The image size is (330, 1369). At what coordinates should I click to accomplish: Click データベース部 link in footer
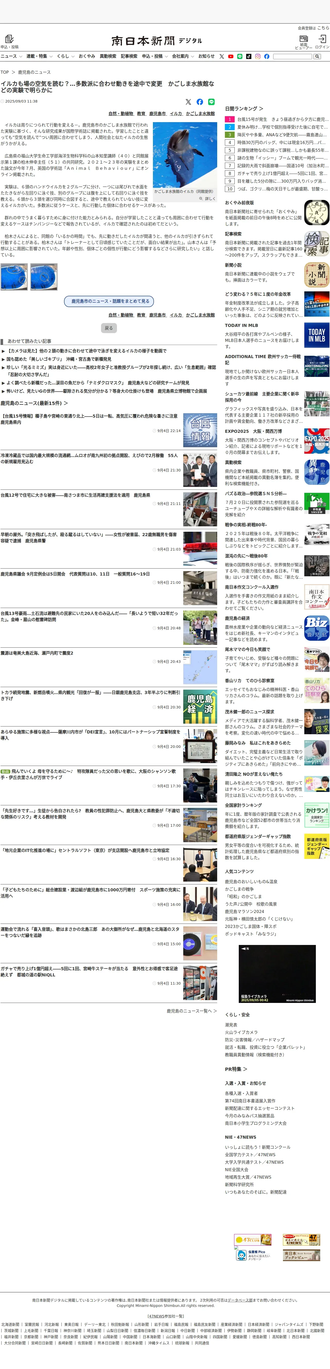click(x=240, y=1300)
